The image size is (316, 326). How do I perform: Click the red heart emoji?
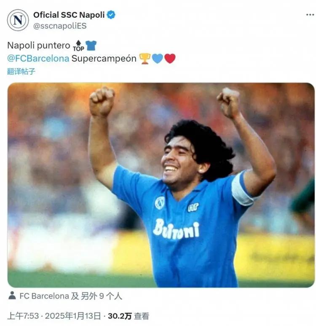[170, 59]
